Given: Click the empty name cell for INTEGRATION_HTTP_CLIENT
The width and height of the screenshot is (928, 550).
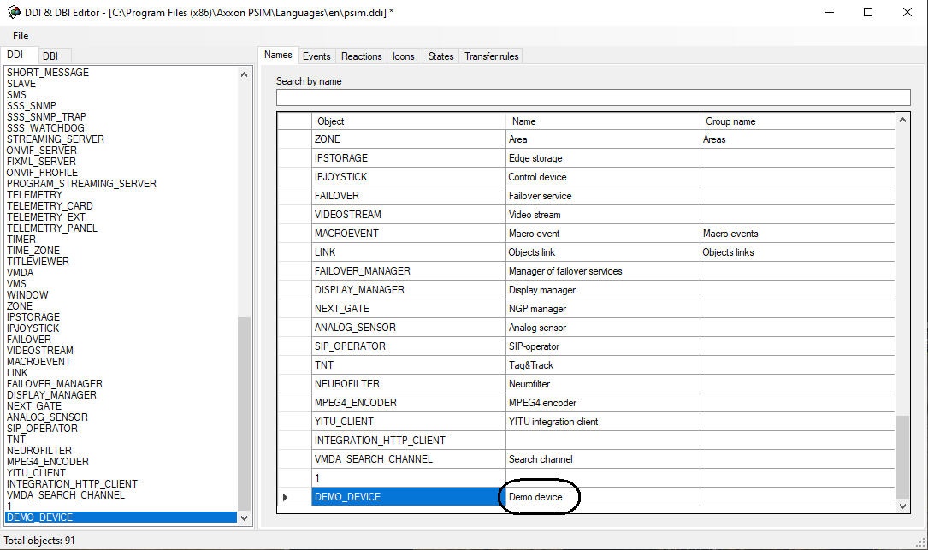Looking at the screenshot, I should pyautogui.click(x=601, y=441).
